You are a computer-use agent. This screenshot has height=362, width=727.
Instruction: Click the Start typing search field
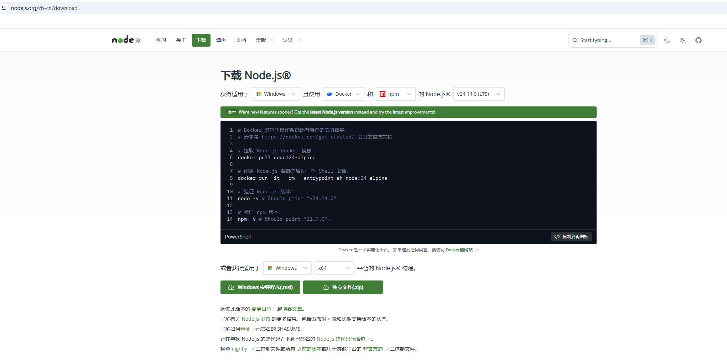pyautogui.click(x=613, y=40)
